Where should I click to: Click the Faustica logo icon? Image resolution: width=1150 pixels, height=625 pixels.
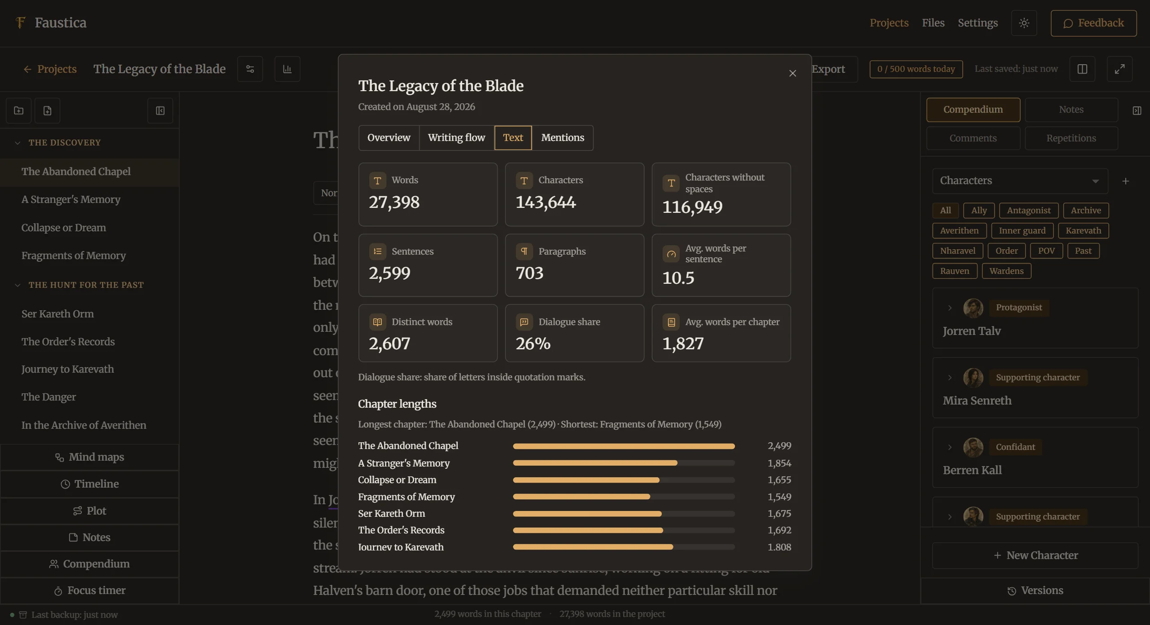tap(20, 22)
